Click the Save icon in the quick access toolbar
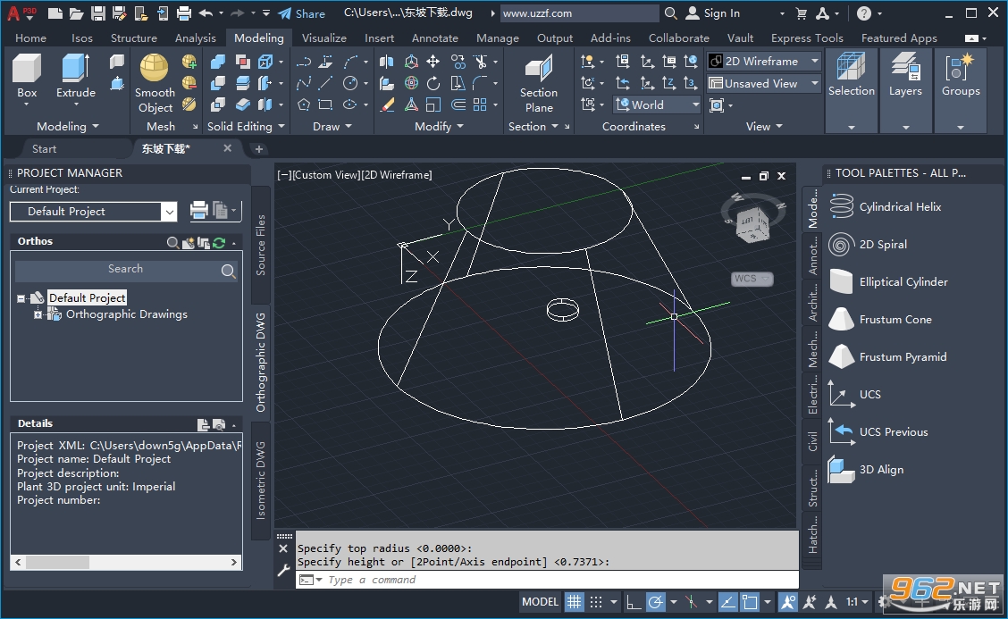 [x=97, y=13]
